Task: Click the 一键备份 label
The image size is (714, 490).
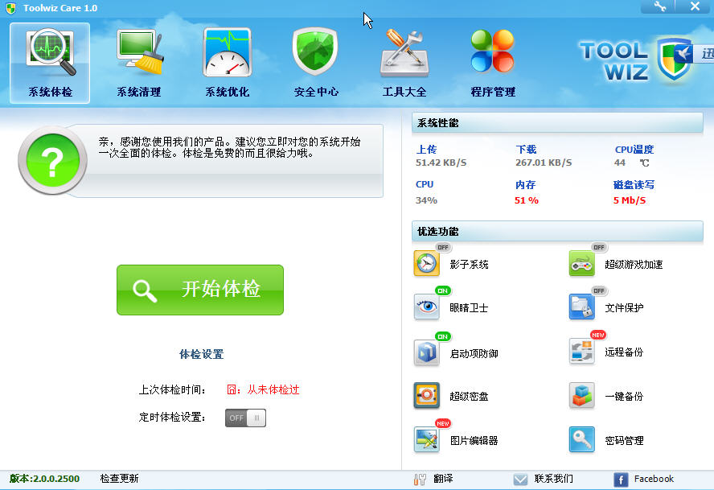Action: coord(624,397)
